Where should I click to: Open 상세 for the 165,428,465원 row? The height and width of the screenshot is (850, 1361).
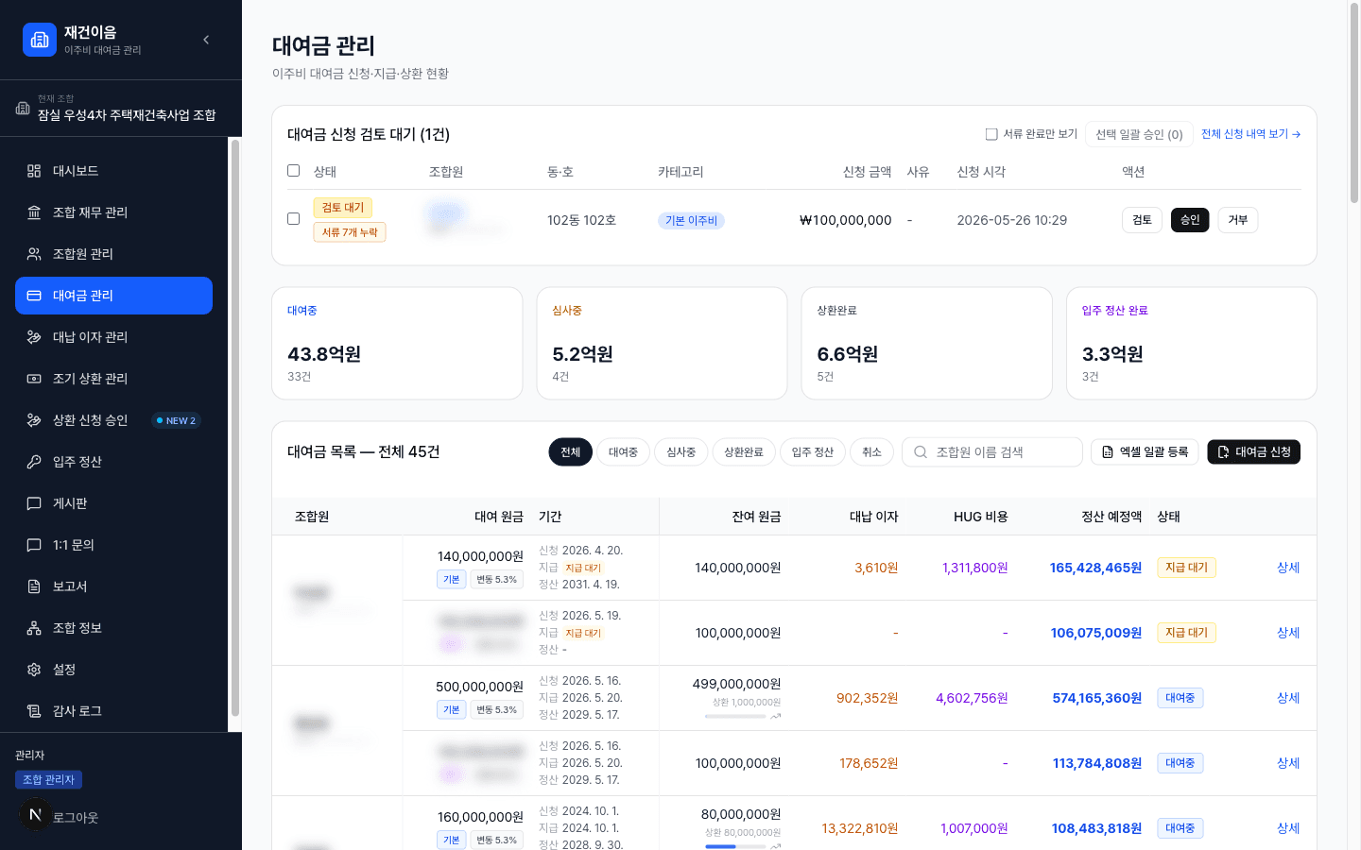pos(1288,568)
